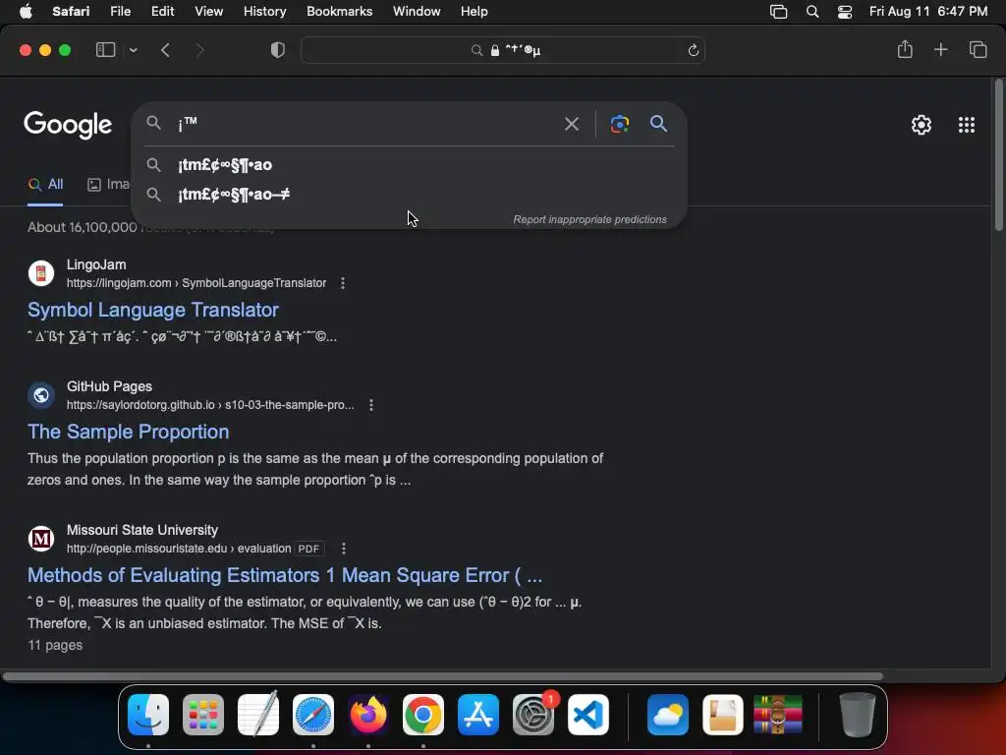Open the Apple menu
Screen dimensions: 1006x755
(x=26, y=12)
